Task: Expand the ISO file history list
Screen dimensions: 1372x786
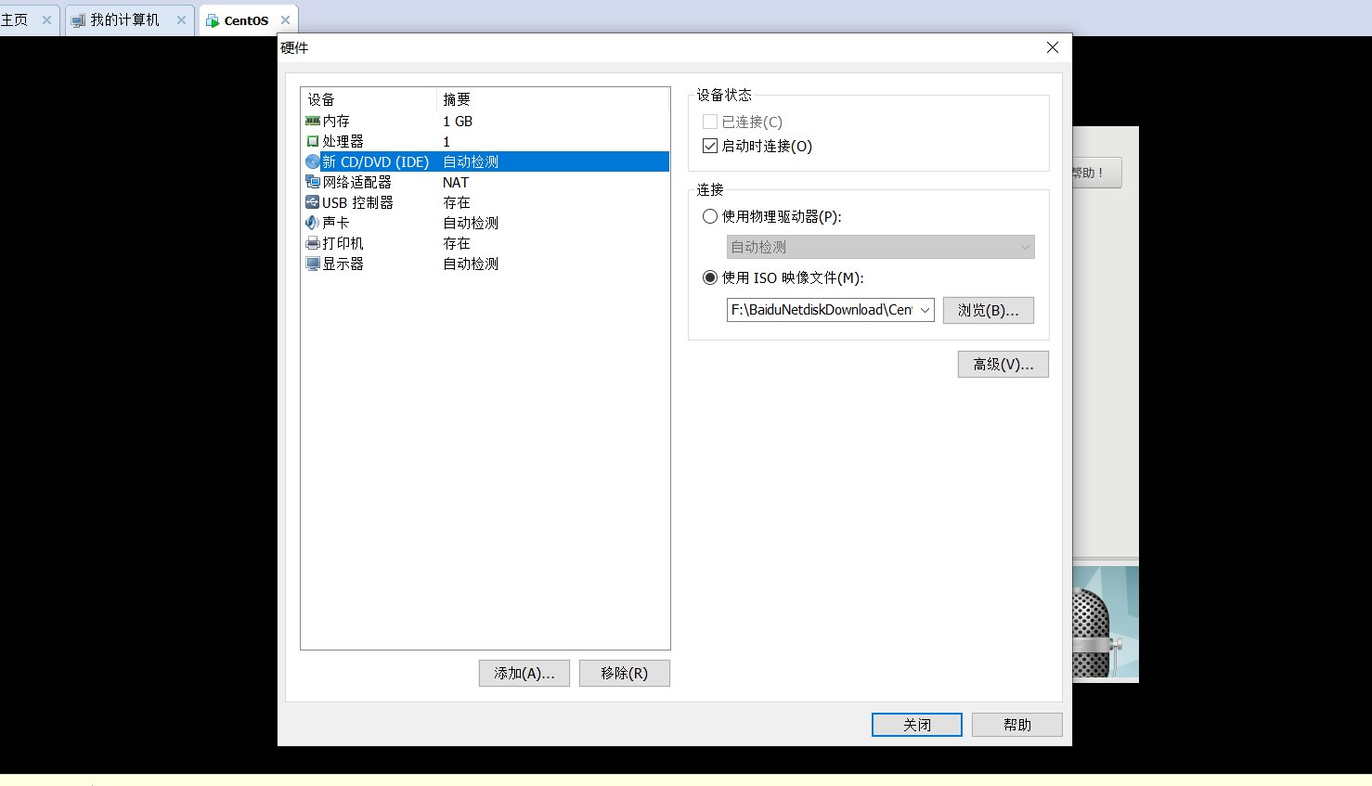Action: (x=925, y=309)
